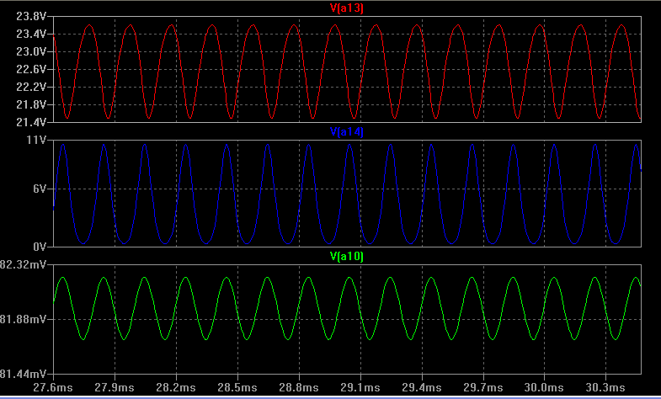Click the 29.7ms time axis label
Image resolution: width=661 pixels, height=399 pixels.
click(483, 387)
